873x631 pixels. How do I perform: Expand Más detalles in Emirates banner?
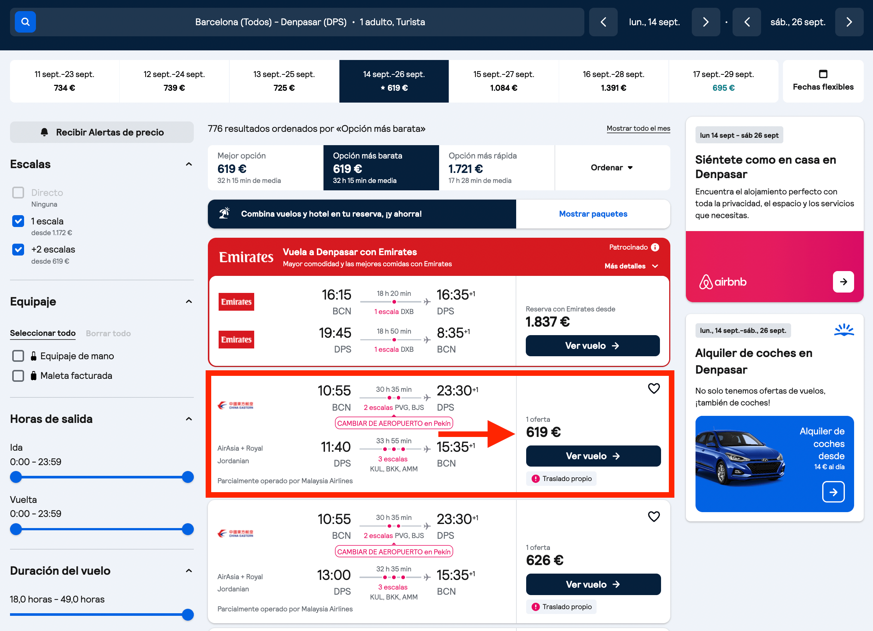631,266
